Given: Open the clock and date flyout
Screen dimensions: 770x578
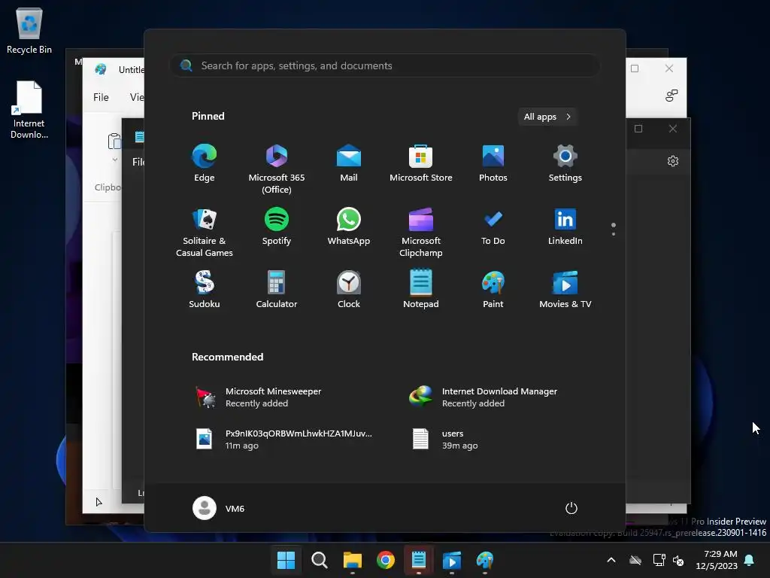Looking at the screenshot, I should click(717, 560).
